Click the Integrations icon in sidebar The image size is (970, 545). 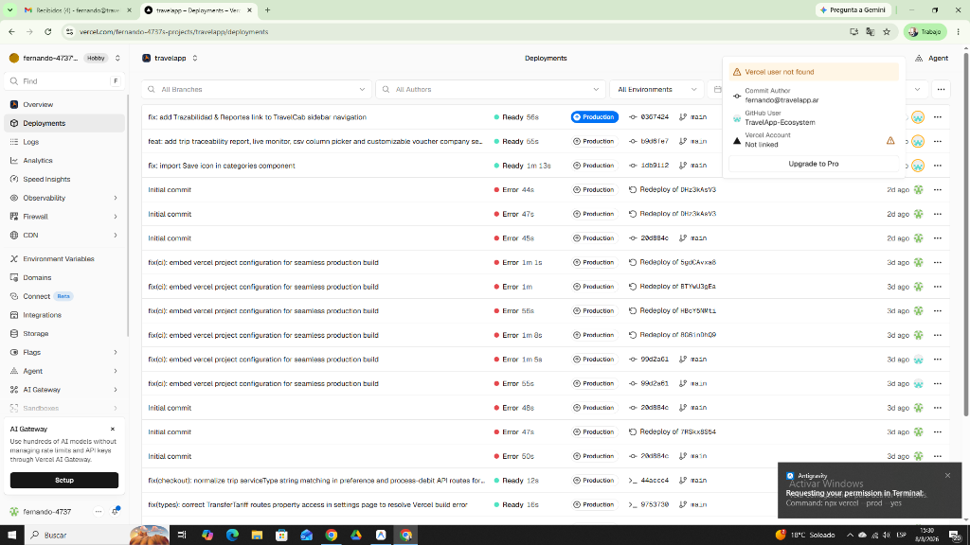(14, 315)
